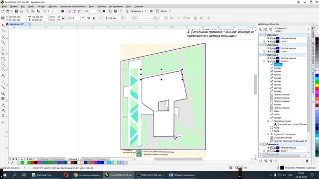
Task: Toggle visibility eye of Страница 1 Слой 1
Action: (x=268, y=41)
